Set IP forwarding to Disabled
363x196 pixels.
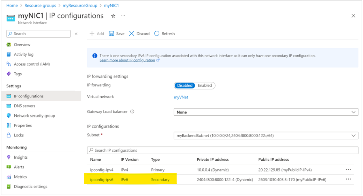click(184, 85)
